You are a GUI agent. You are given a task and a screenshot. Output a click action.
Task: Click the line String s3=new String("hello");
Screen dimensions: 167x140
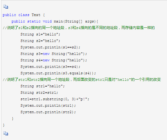pos(54,54)
